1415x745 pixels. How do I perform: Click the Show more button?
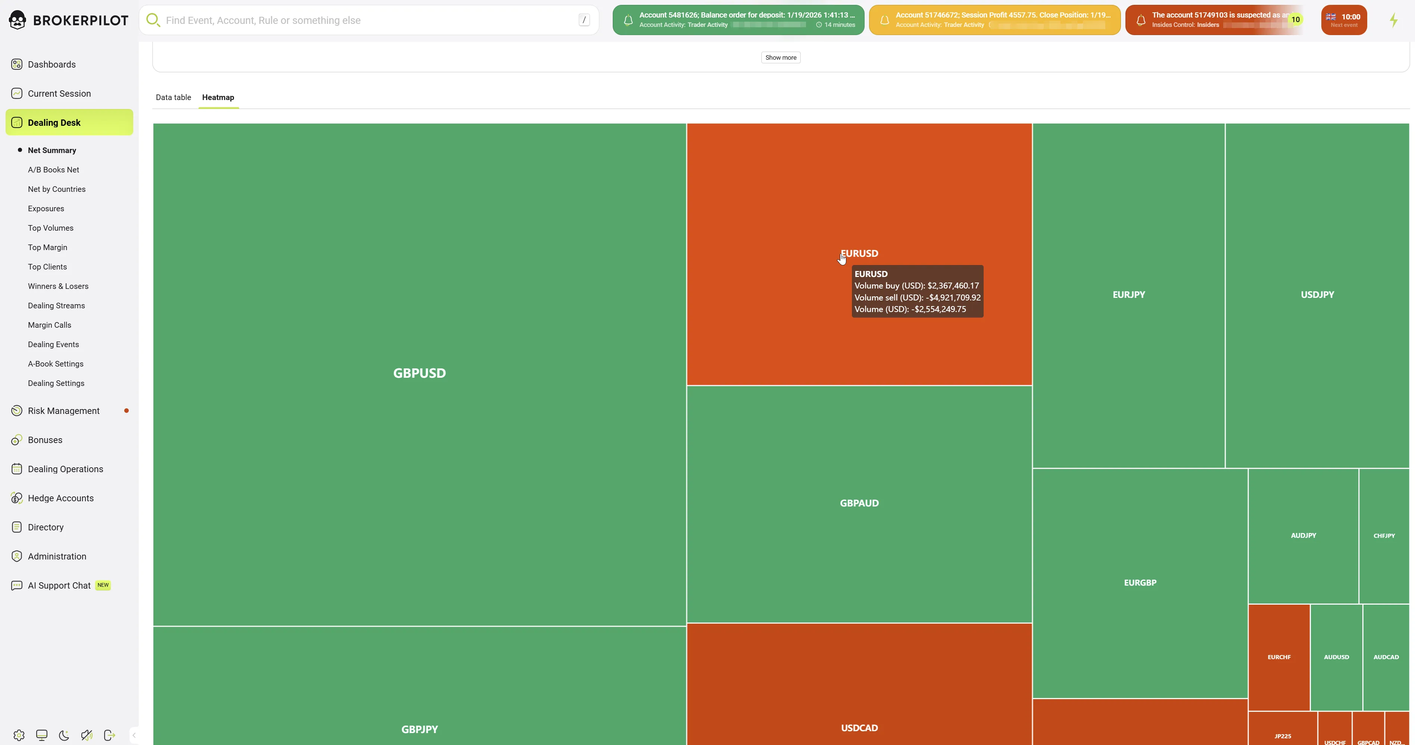[x=780, y=58]
